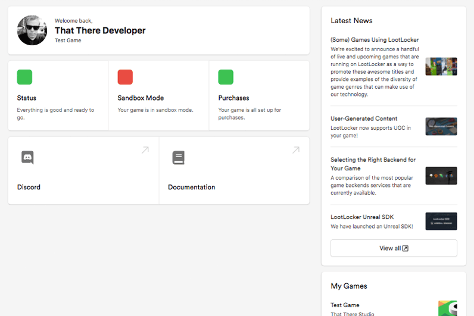This screenshot has width=474, height=316.
Task: Open the Discord chat icon
Action: click(27, 157)
